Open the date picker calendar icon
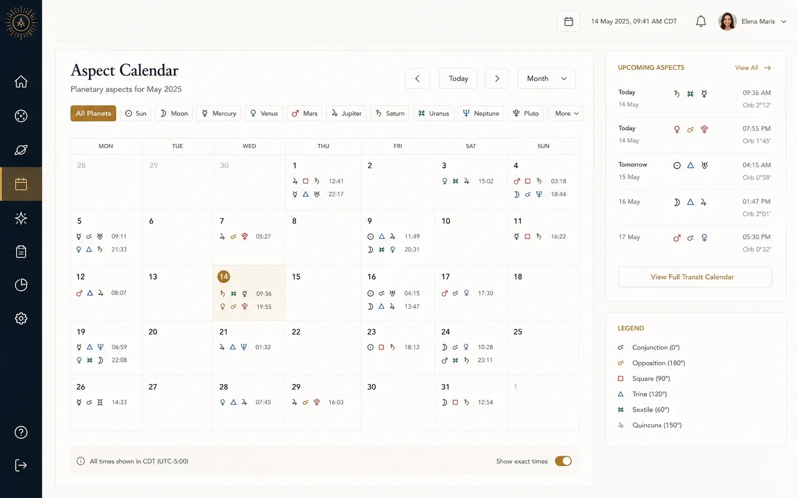 tap(568, 22)
